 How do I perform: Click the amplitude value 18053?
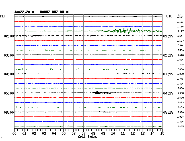click(180, 107)
